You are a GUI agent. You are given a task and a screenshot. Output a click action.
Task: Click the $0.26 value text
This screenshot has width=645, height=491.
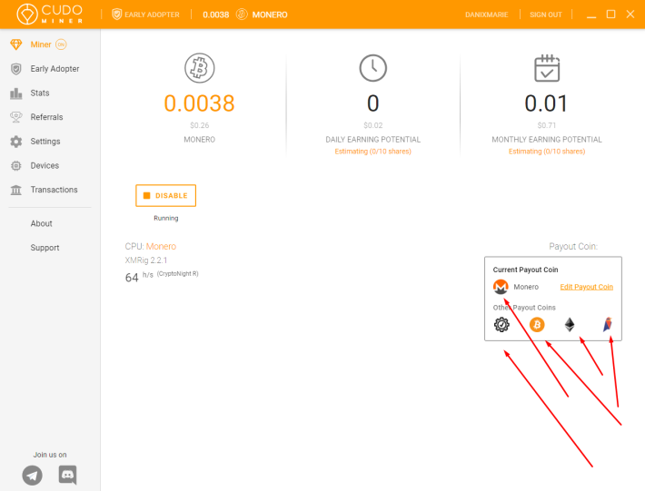200,125
